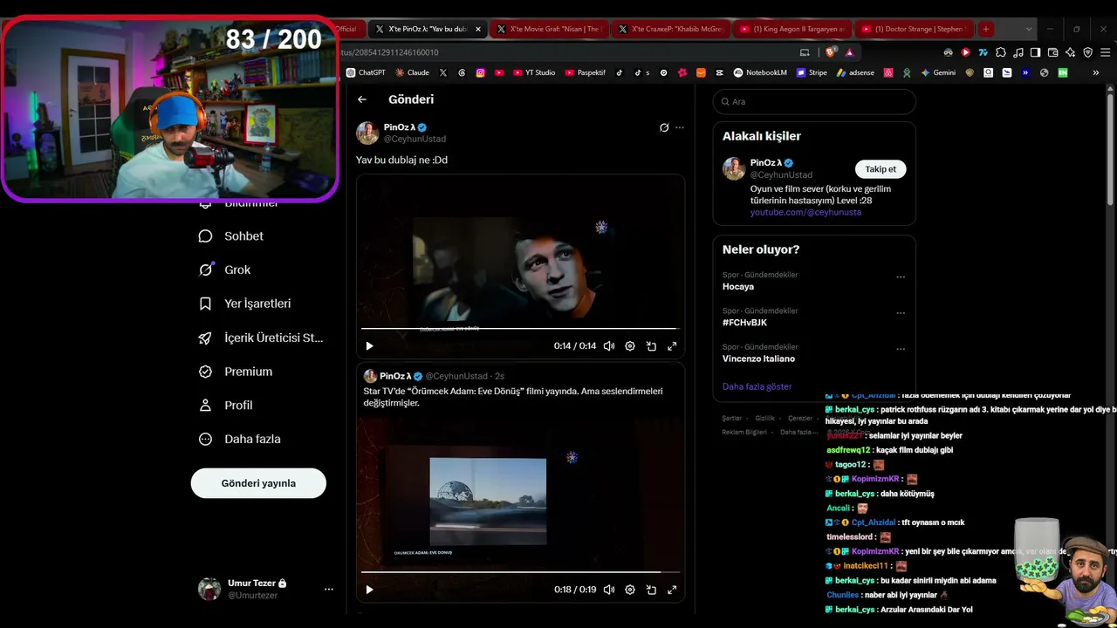The height and width of the screenshot is (628, 1117).
Task: Open browser extensions puzzle icon
Action: (x=1000, y=52)
